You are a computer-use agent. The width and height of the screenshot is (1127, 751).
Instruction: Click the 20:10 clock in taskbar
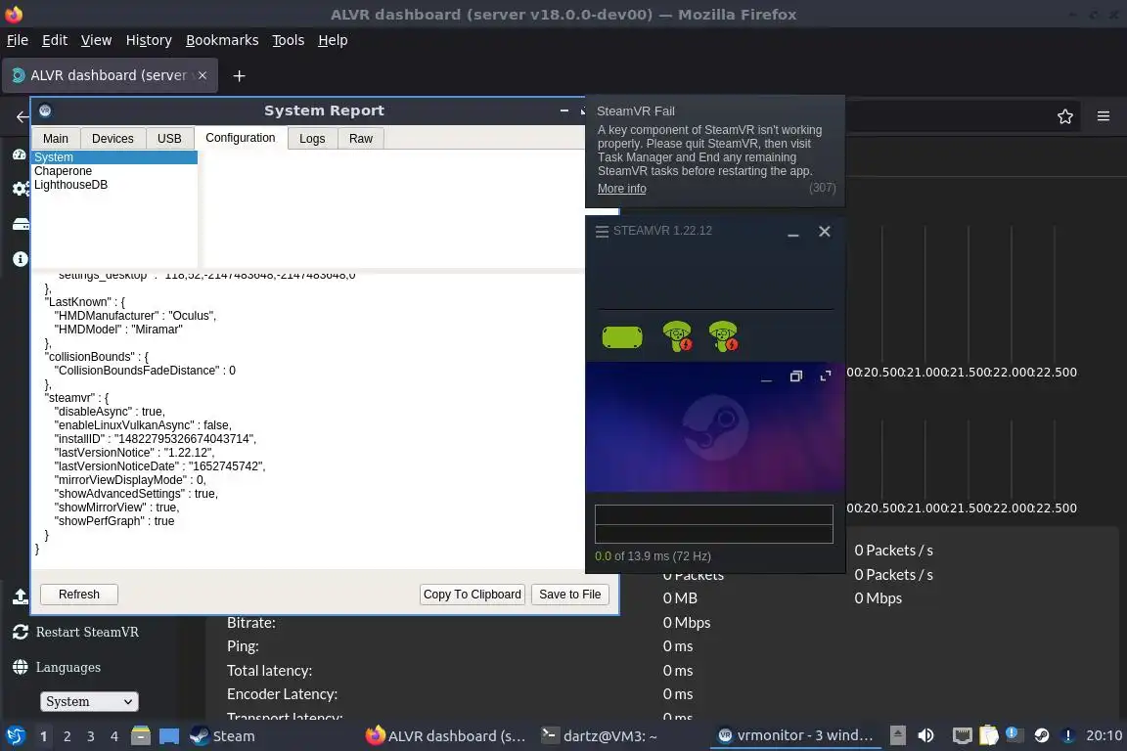coord(1104,735)
